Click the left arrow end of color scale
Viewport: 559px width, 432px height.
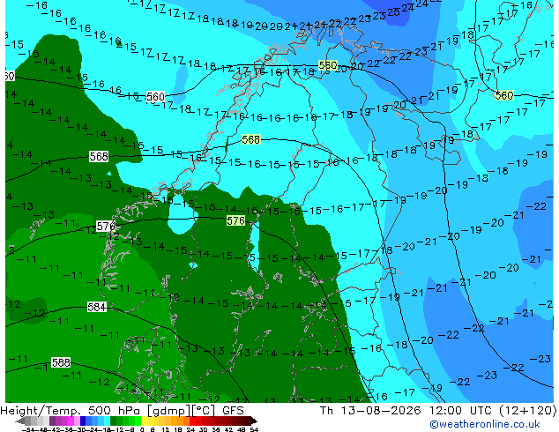tap(20, 421)
